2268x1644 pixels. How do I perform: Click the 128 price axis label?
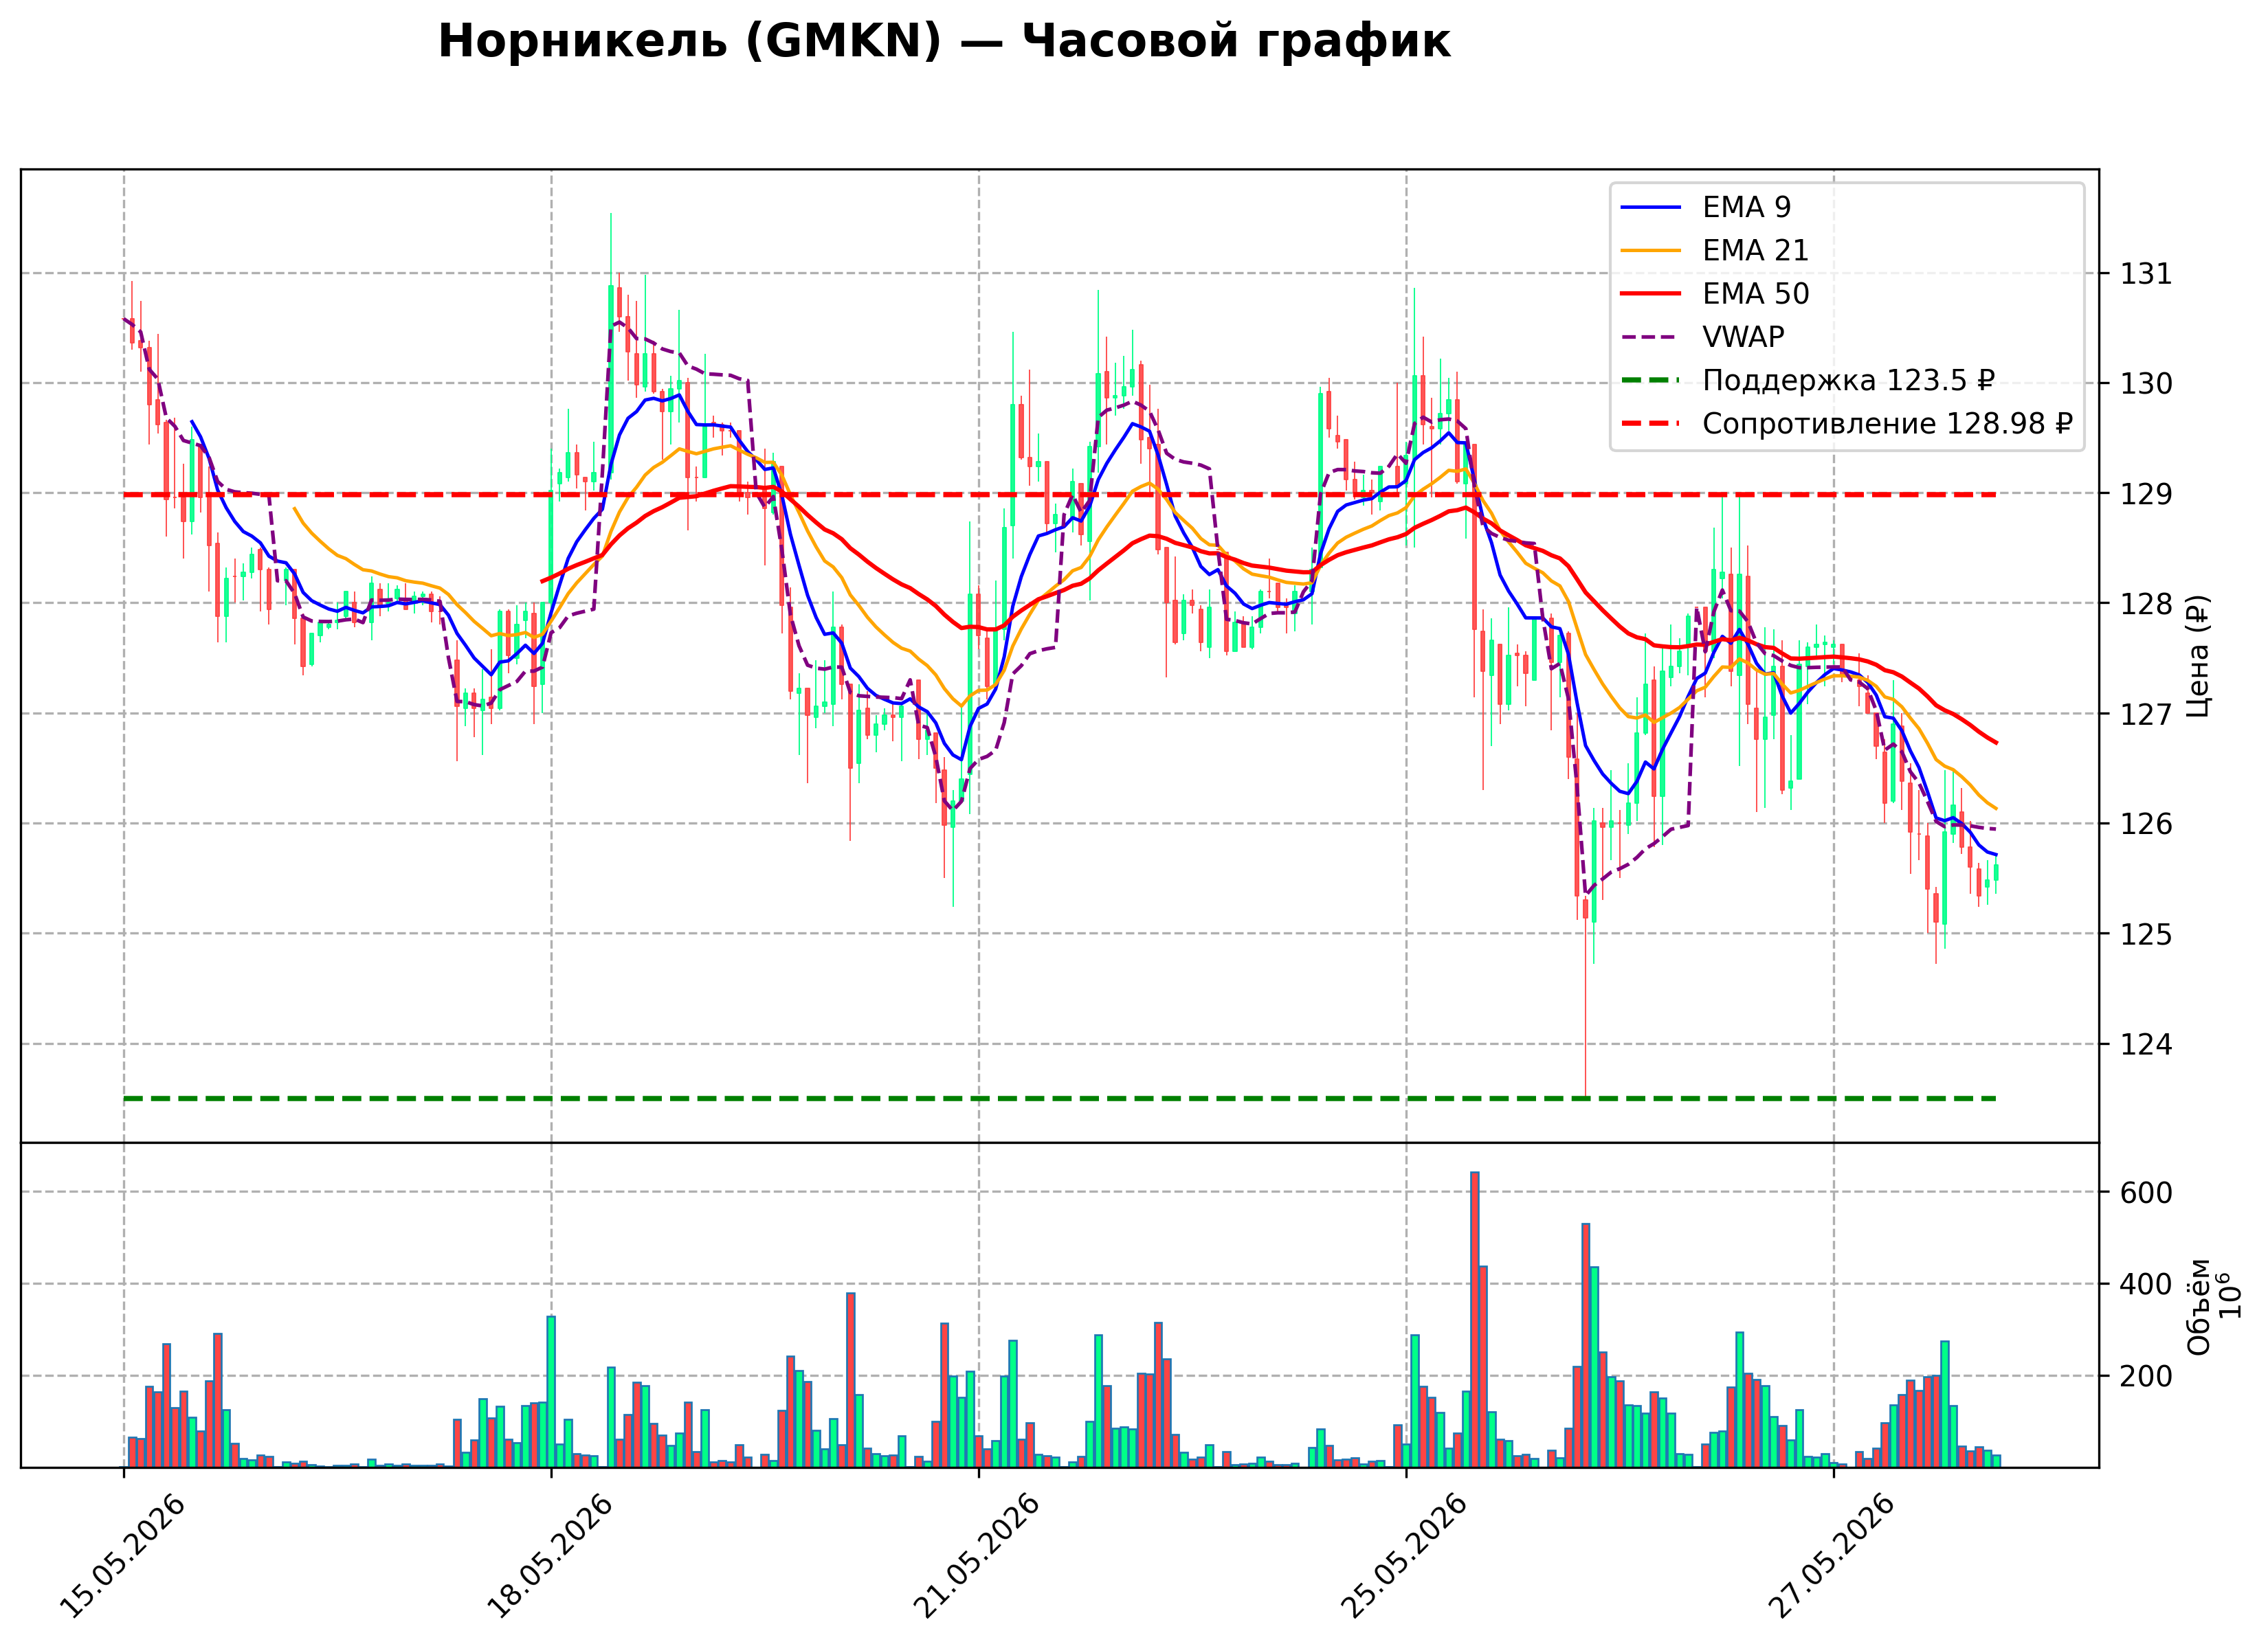point(2146,604)
